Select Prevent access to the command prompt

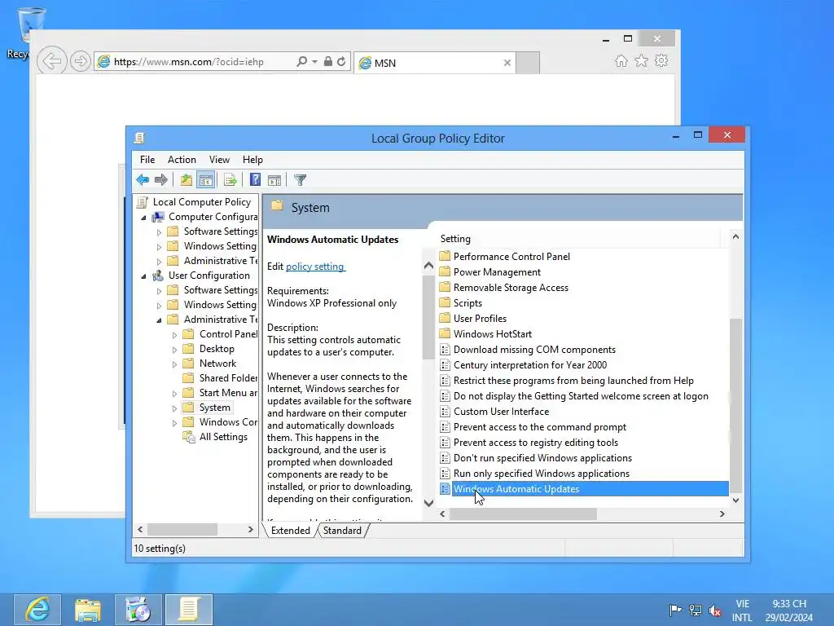pyautogui.click(x=539, y=427)
